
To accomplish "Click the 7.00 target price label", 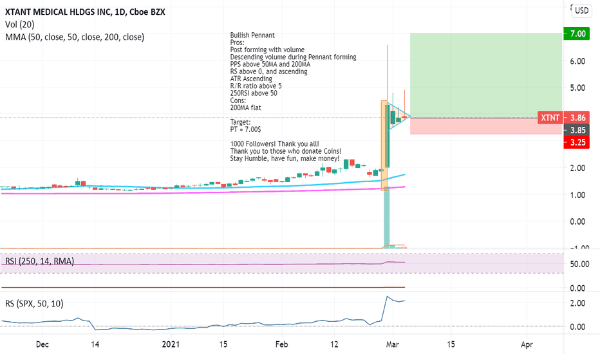I will tap(577, 33).
